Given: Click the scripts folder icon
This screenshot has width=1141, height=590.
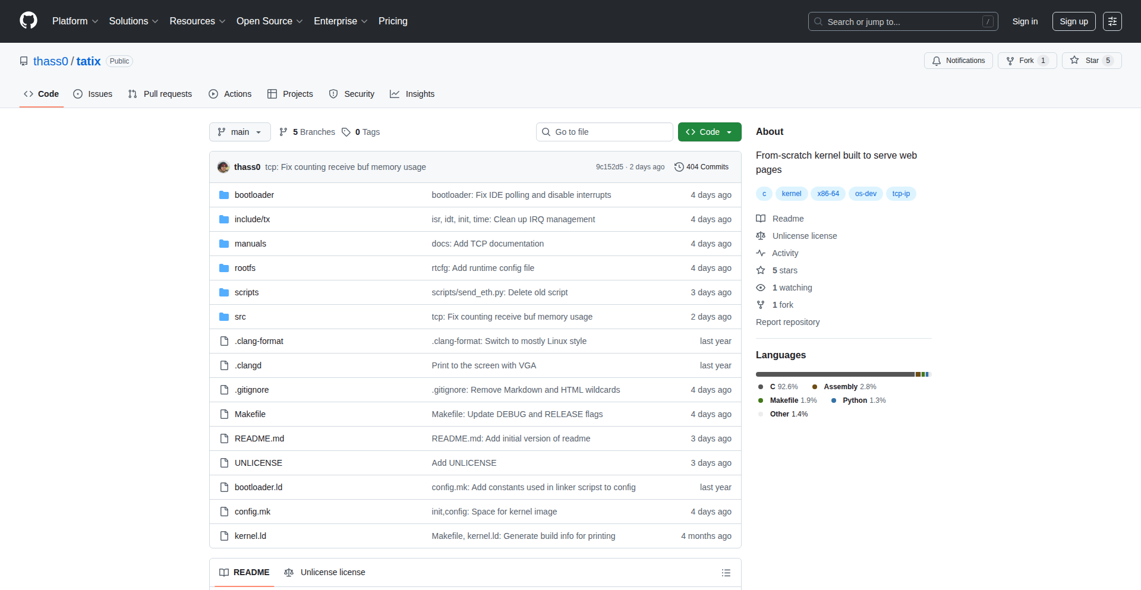Looking at the screenshot, I should 224,292.
